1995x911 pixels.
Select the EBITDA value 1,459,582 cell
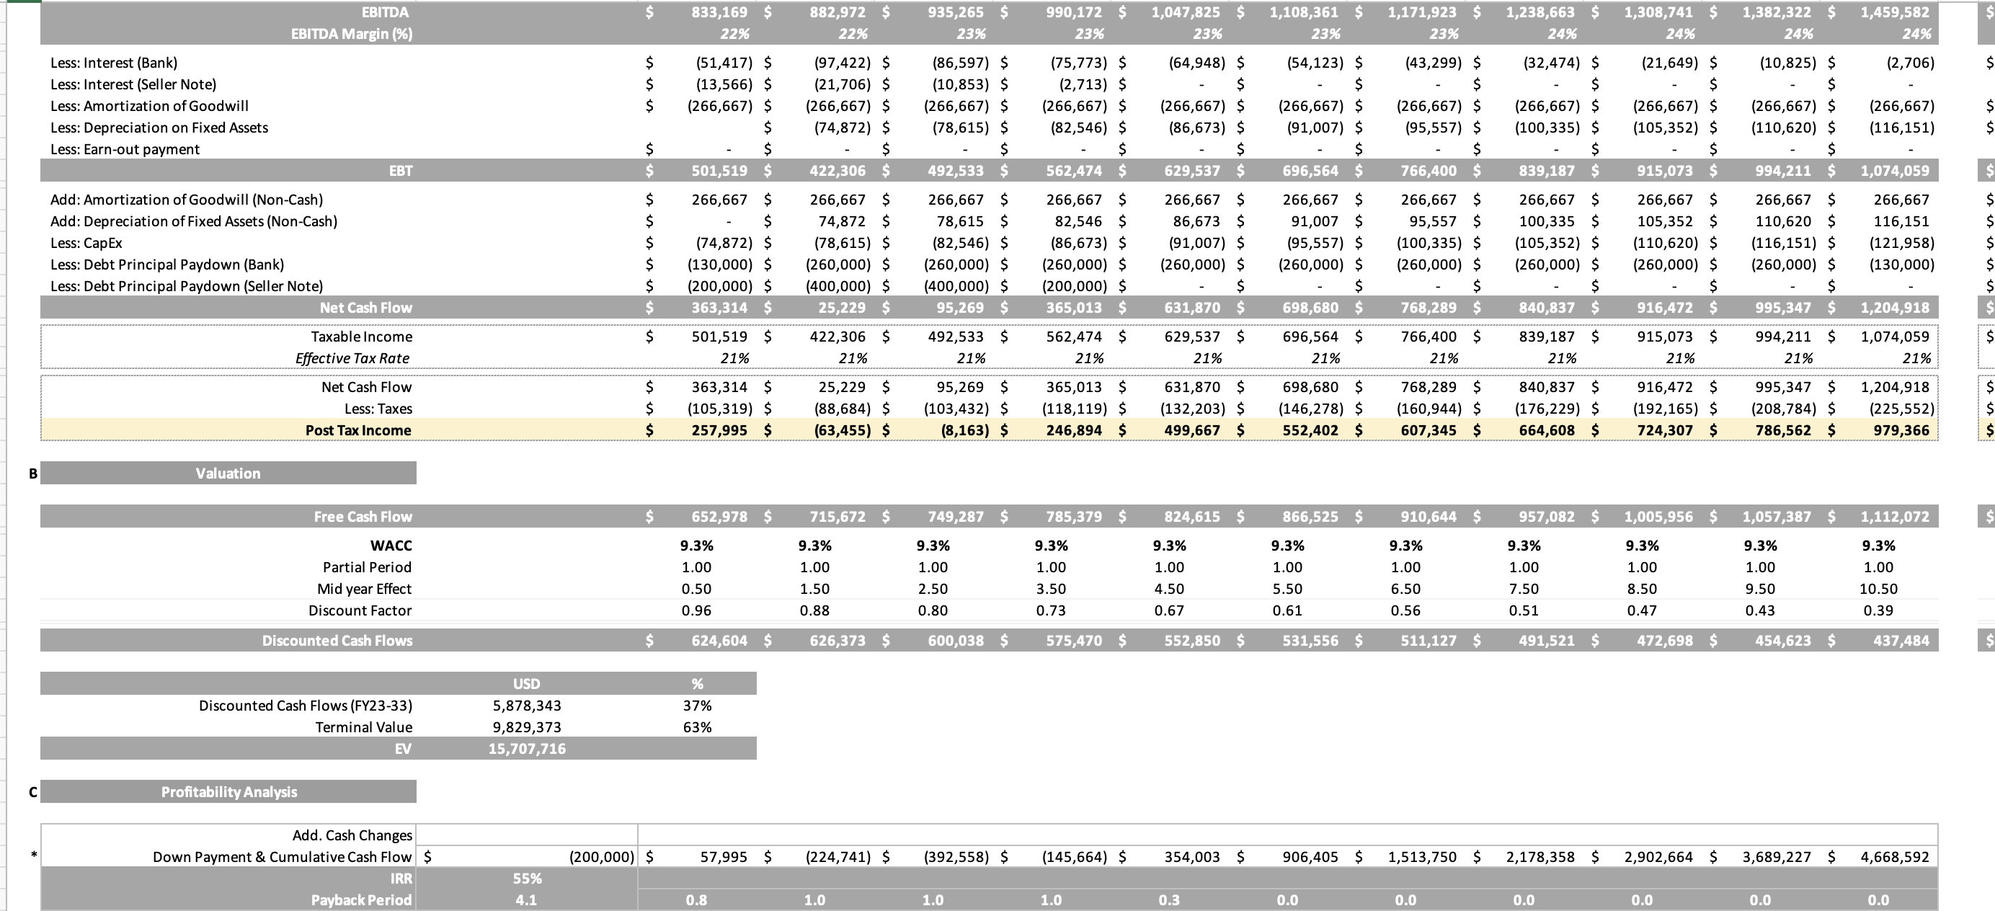pos(1894,12)
